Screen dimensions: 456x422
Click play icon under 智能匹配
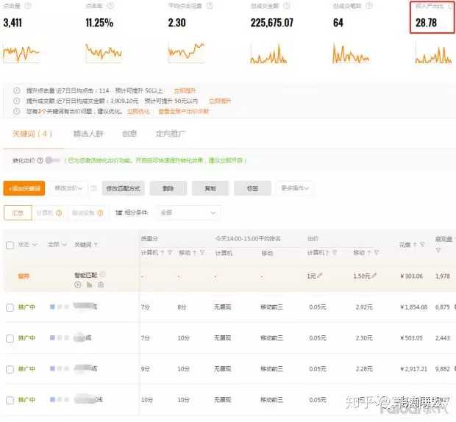(x=78, y=285)
